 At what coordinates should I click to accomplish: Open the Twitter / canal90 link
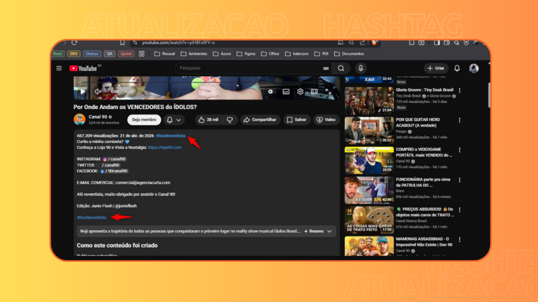(x=108, y=165)
